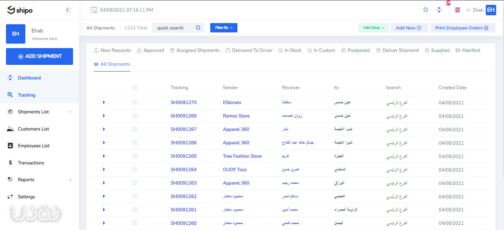Switch to the New Requests tab
Viewport: 504px width, 230px height.
pos(112,50)
